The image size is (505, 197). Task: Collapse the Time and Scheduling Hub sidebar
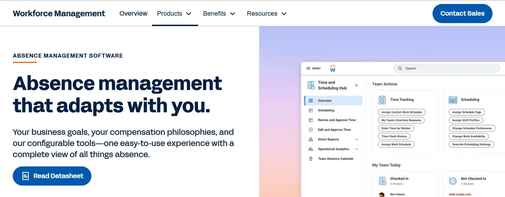point(357,85)
